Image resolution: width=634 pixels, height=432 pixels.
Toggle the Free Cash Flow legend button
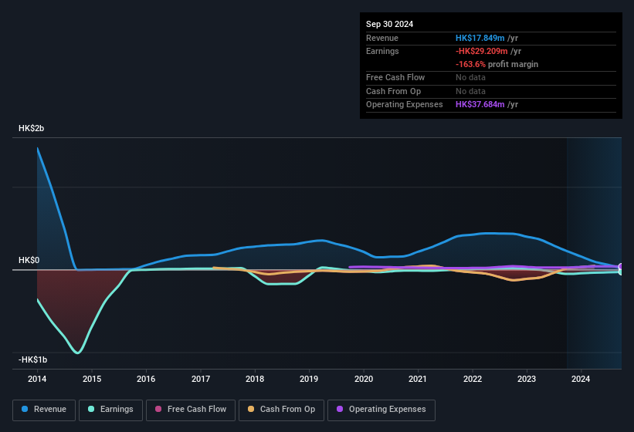coord(191,410)
